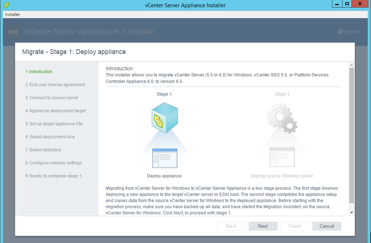This screenshot has height=243, width=371.
Task: Click the disabled Back button
Action: pyautogui.click(x=231, y=226)
